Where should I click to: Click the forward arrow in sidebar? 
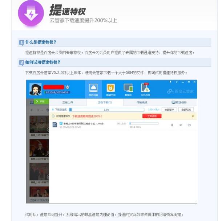38,110
